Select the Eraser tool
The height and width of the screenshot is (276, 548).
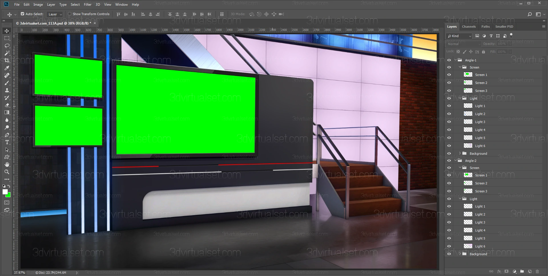click(x=7, y=105)
